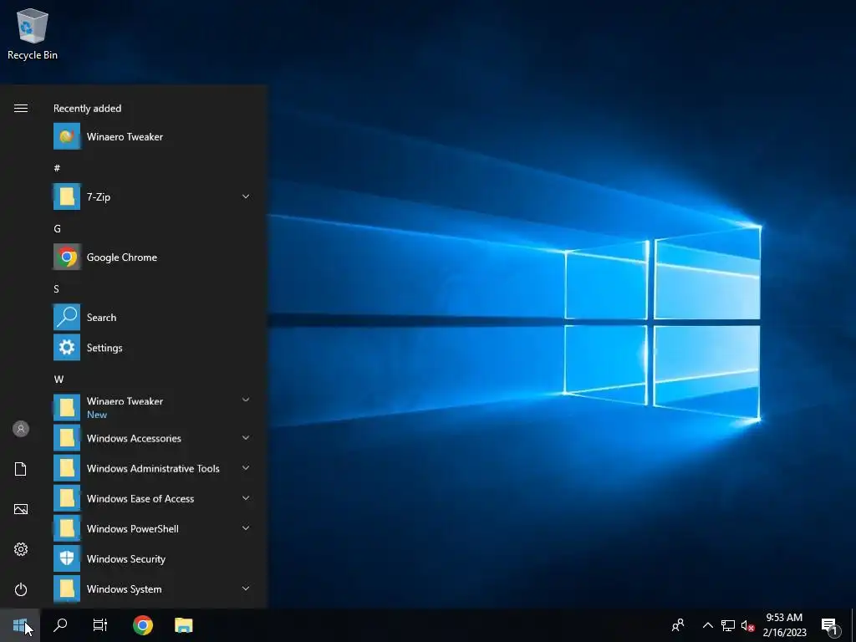Viewport: 856px width, 642px height.
Task: Open the Action Center notifications icon
Action: pyautogui.click(x=829, y=625)
